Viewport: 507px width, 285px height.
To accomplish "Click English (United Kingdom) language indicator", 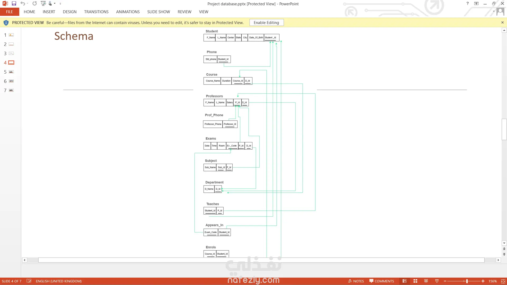I will pyautogui.click(x=59, y=281).
